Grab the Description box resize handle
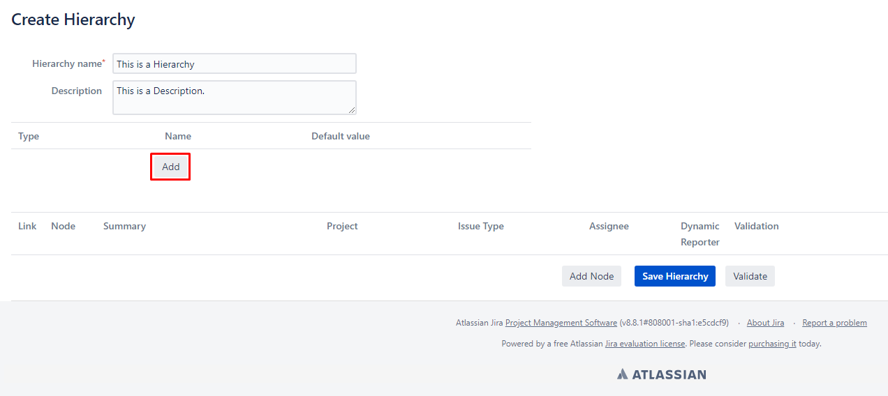The height and width of the screenshot is (396, 888). [x=352, y=110]
